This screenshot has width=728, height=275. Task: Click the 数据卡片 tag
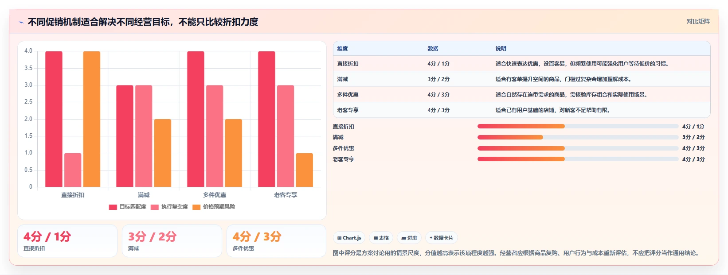click(x=441, y=238)
